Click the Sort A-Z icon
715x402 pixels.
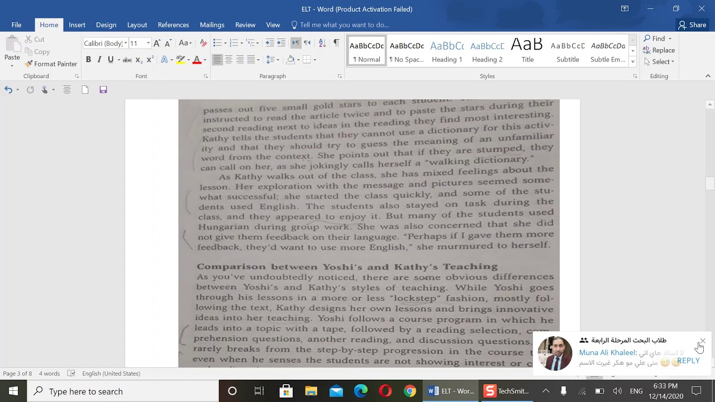click(322, 43)
